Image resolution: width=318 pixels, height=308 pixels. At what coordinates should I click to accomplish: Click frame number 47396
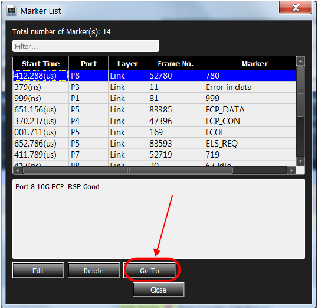[175, 121]
